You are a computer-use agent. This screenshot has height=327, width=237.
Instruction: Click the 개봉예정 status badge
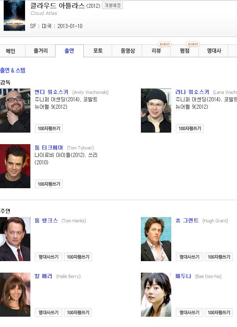pos(113,5)
